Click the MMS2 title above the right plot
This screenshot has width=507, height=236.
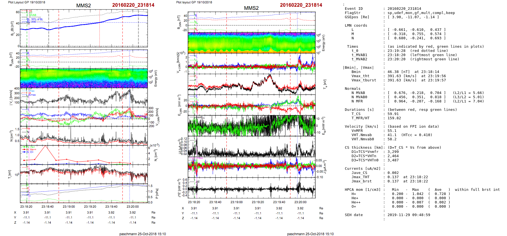[251, 8]
